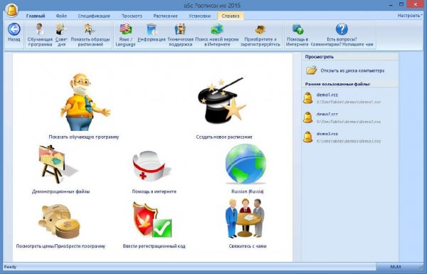Click the shield registration code icon
The height and width of the screenshot is (274, 427).
tap(152, 219)
